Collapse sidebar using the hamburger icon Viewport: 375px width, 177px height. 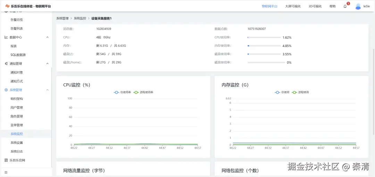pos(6,172)
